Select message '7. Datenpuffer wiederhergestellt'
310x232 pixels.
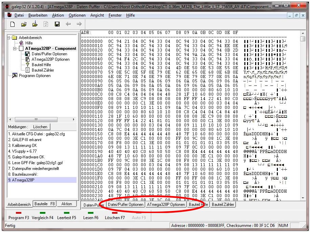42,168
